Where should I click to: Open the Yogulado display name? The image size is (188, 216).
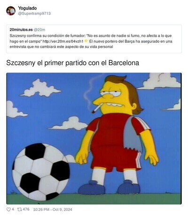click(x=27, y=8)
